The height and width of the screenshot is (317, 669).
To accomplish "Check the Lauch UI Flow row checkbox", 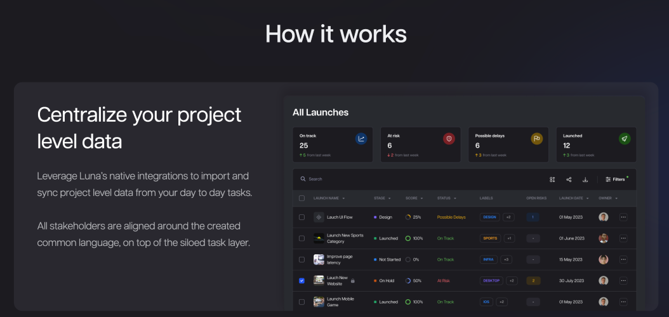I will [x=301, y=217].
